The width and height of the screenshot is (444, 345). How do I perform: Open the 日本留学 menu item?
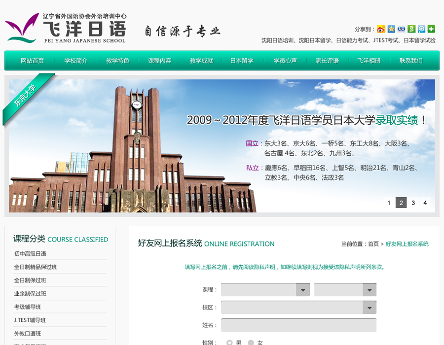(242, 61)
